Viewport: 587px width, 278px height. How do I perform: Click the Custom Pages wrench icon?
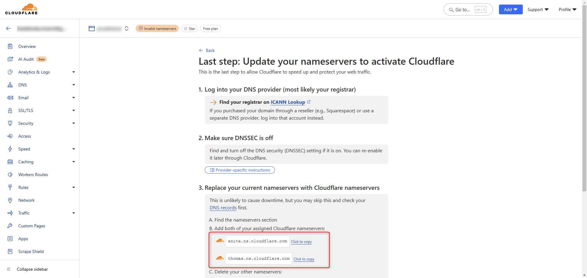click(x=10, y=226)
